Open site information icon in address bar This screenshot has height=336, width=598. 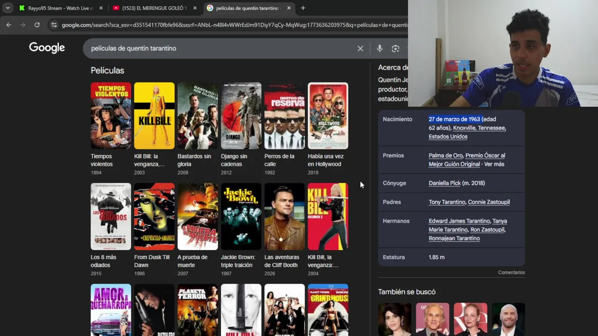pos(54,25)
